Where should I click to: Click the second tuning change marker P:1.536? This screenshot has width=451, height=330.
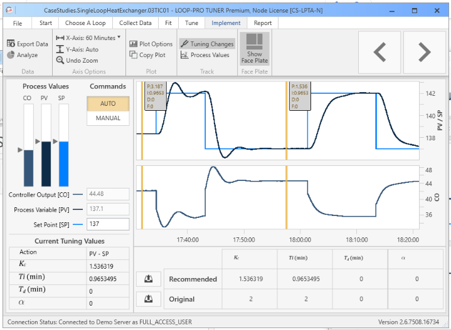[300, 96]
